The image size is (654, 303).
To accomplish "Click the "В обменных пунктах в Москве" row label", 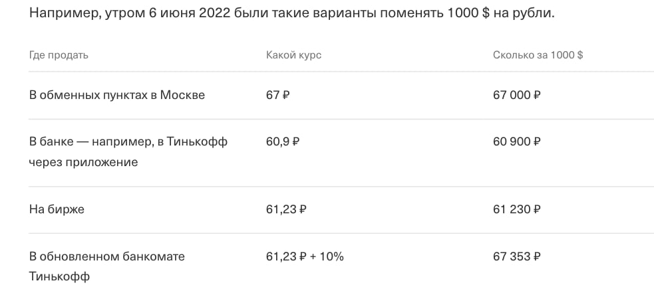I will pos(117,95).
